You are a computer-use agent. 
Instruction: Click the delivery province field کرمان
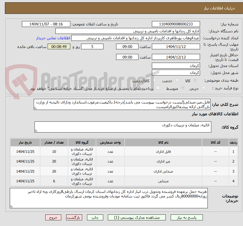tap(176, 66)
